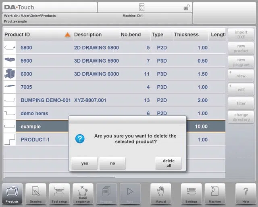Click description 3D DRAWING 5900
The image size is (258, 207).
tap(96, 61)
